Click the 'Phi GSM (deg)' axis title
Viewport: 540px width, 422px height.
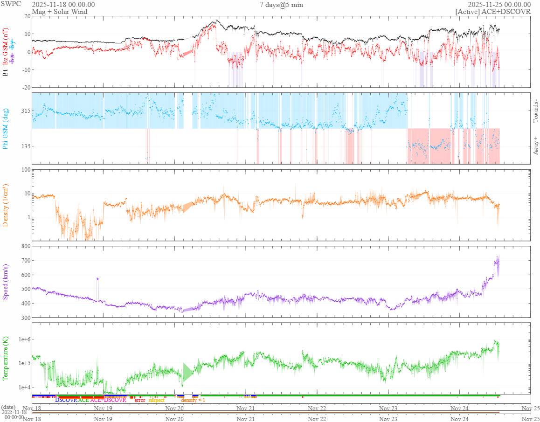click(x=6, y=129)
